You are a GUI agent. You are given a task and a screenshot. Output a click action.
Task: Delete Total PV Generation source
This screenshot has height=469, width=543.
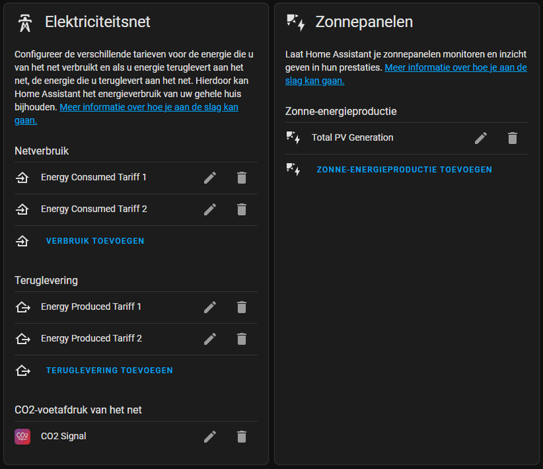point(512,138)
